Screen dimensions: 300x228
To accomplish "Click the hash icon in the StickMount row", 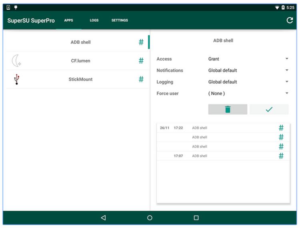I will tap(141, 79).
